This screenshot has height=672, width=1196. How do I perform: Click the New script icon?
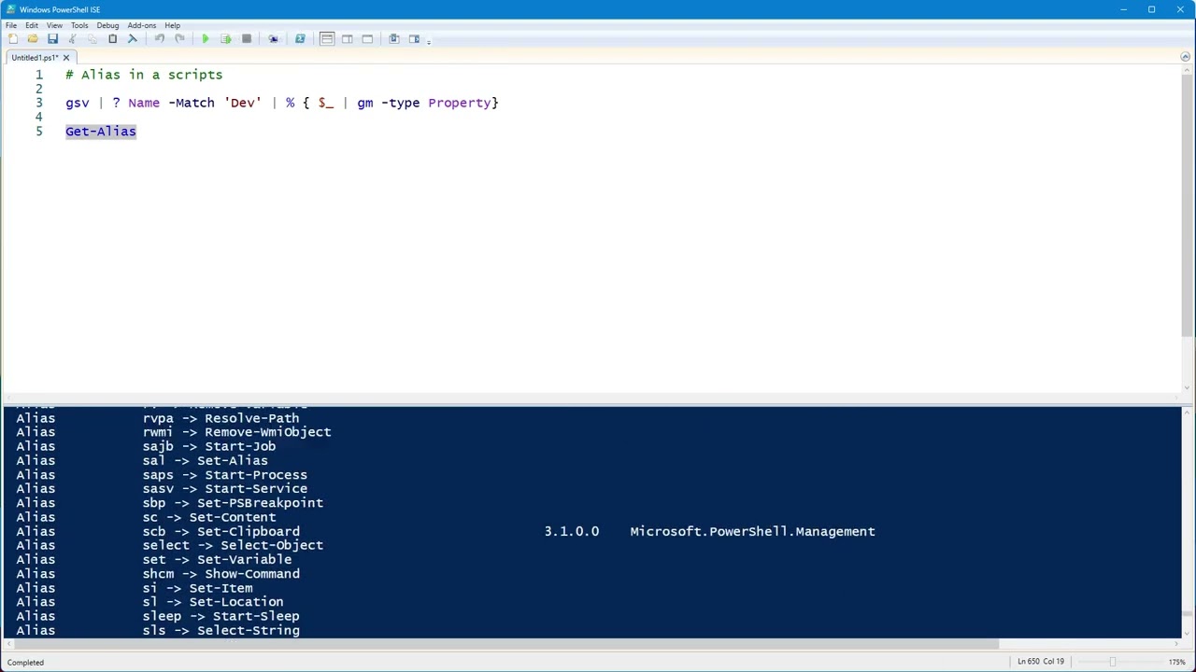click(12, 39)
